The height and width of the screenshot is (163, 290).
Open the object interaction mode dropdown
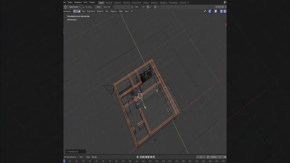tap(68, 11)
